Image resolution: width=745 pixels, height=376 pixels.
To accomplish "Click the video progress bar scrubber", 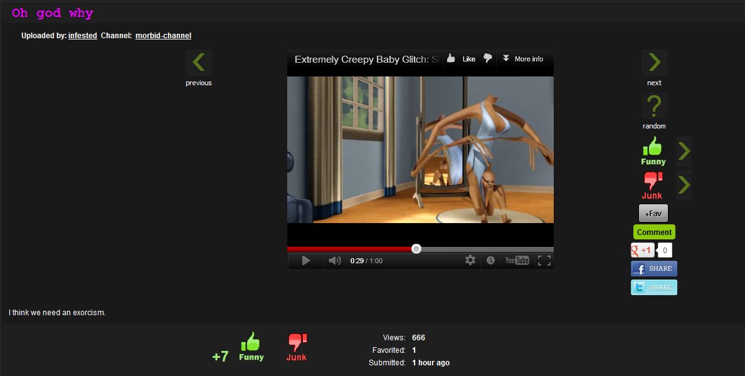I will click(416, 249).
